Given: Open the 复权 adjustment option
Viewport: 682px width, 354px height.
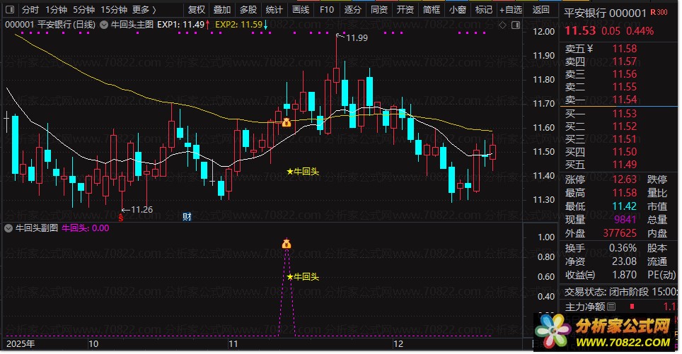Looking at the screenshot, I should coord(196,10).
